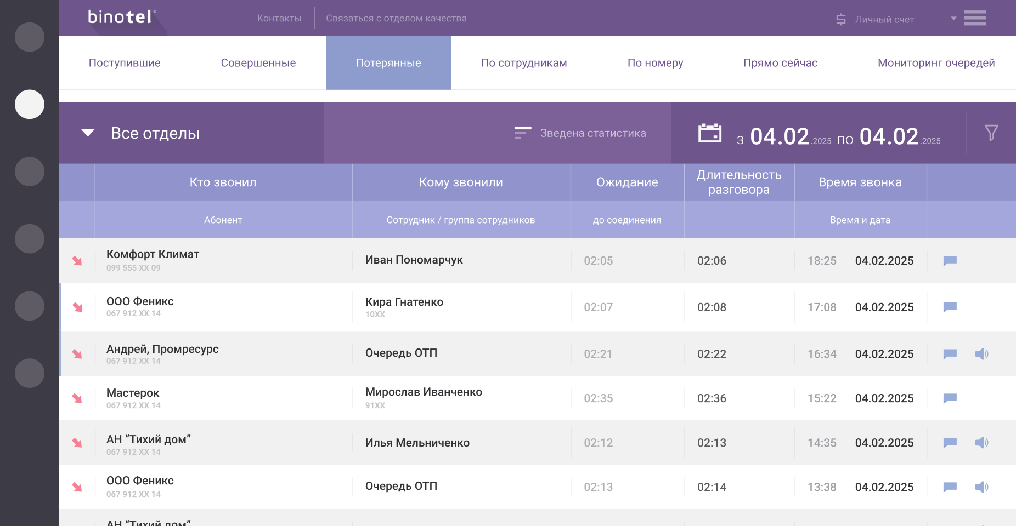The width and height of the screenshot is (1016, 526).
Task: Click lost-call arrow for Андрей, Промресурс
Action: tap(77, 354)
